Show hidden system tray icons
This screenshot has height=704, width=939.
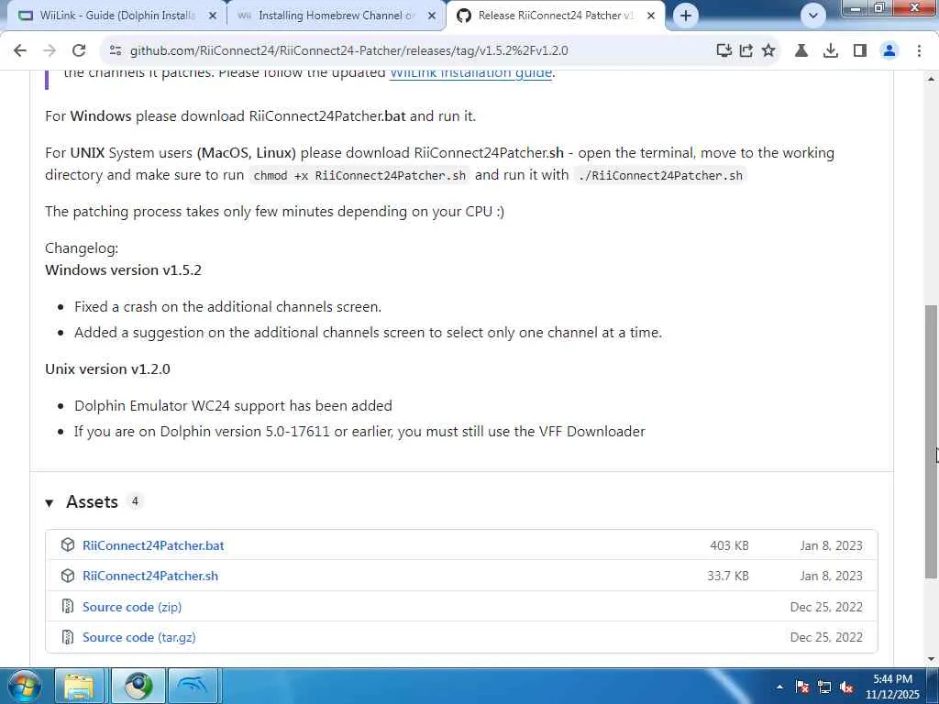779,687
